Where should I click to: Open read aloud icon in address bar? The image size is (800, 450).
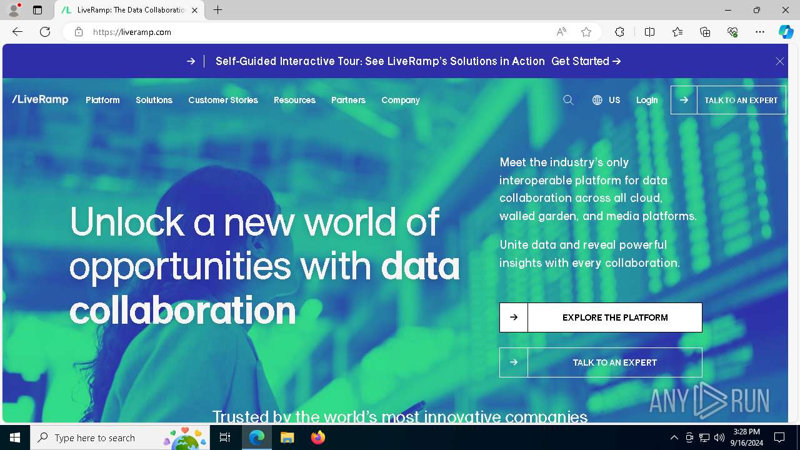[x=561, y=32]
